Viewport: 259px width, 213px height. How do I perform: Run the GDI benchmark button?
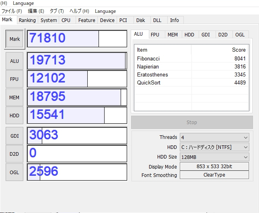[14, 136]
